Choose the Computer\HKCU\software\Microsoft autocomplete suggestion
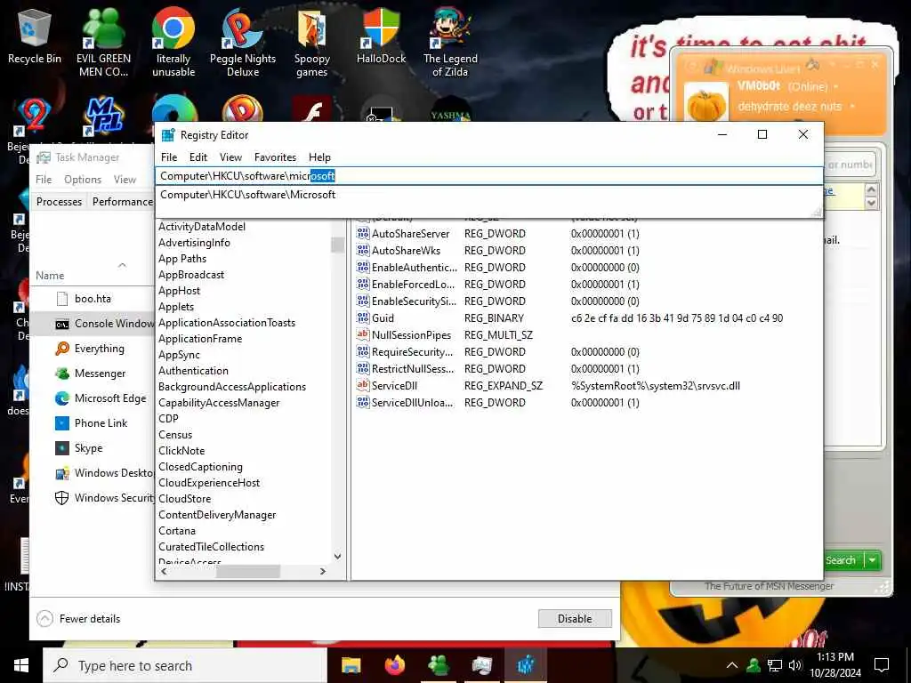 pos(488,195)
